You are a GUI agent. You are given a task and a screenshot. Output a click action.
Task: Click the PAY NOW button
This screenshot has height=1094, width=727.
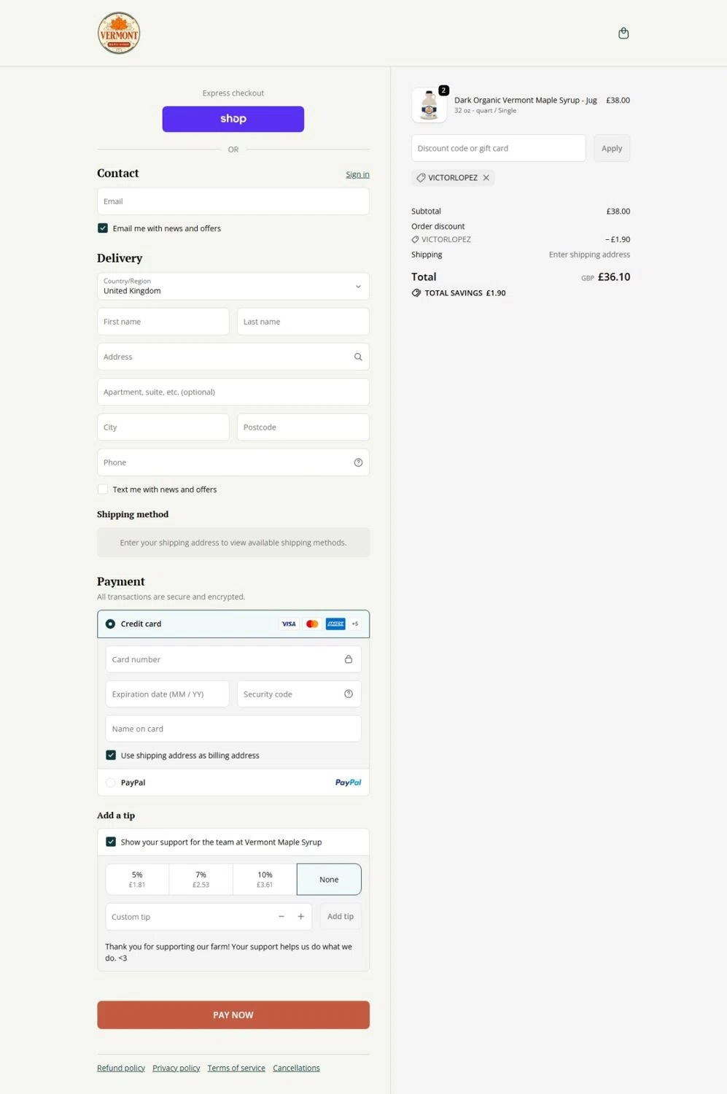pyautogui.click(x=233, y=1015)
